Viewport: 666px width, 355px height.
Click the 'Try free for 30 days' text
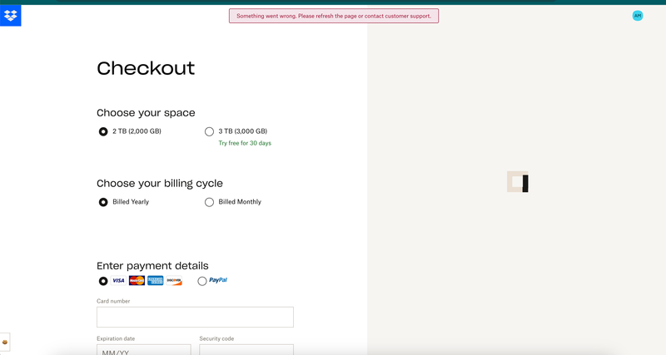tap(245, 143)
